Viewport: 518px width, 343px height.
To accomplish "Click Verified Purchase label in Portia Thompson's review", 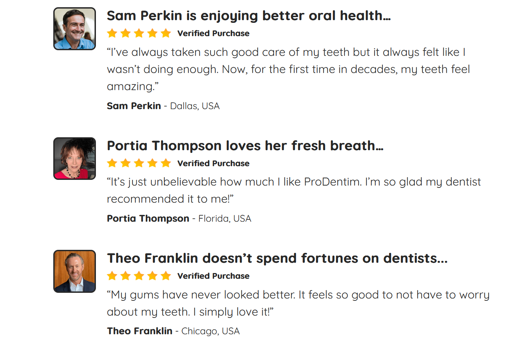I will (213, 164).
